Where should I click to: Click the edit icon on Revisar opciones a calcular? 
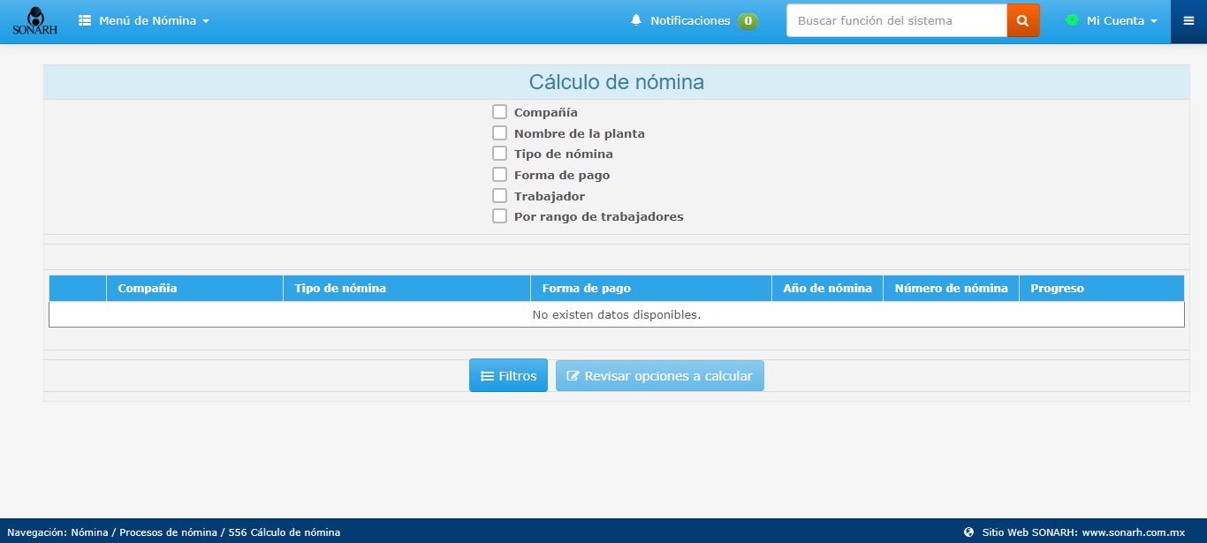(574, 375)
